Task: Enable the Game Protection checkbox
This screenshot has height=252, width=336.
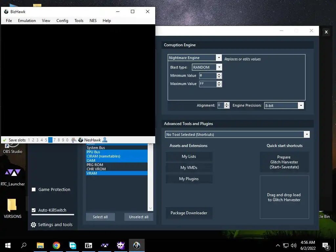Action: click(x=34, y=189)
